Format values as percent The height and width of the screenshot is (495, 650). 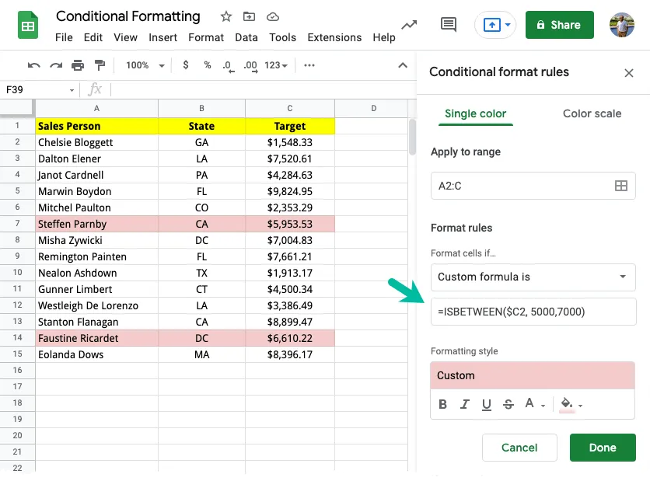205,65
